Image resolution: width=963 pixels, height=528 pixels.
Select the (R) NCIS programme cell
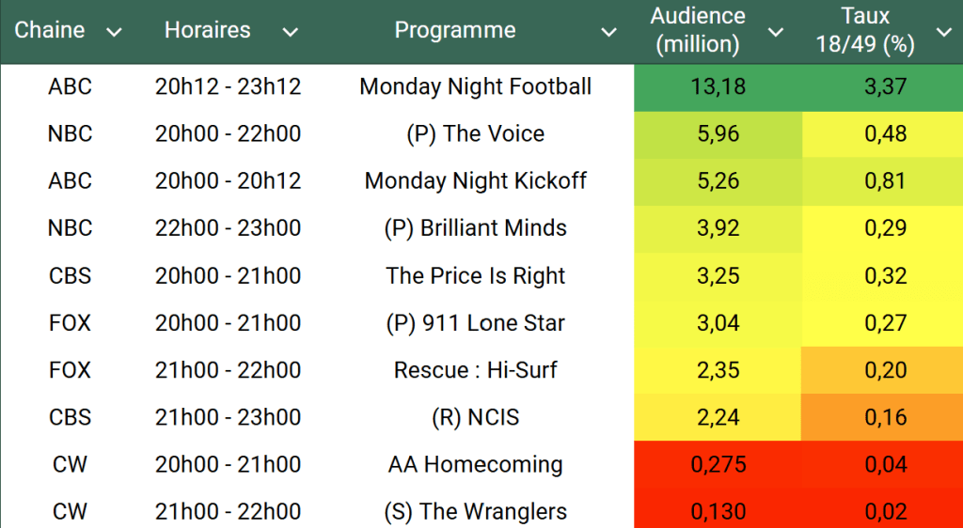tap(476, 417)
